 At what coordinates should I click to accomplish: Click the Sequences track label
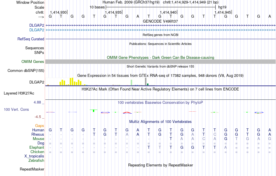pyautogui.click(x=35, y=48)
